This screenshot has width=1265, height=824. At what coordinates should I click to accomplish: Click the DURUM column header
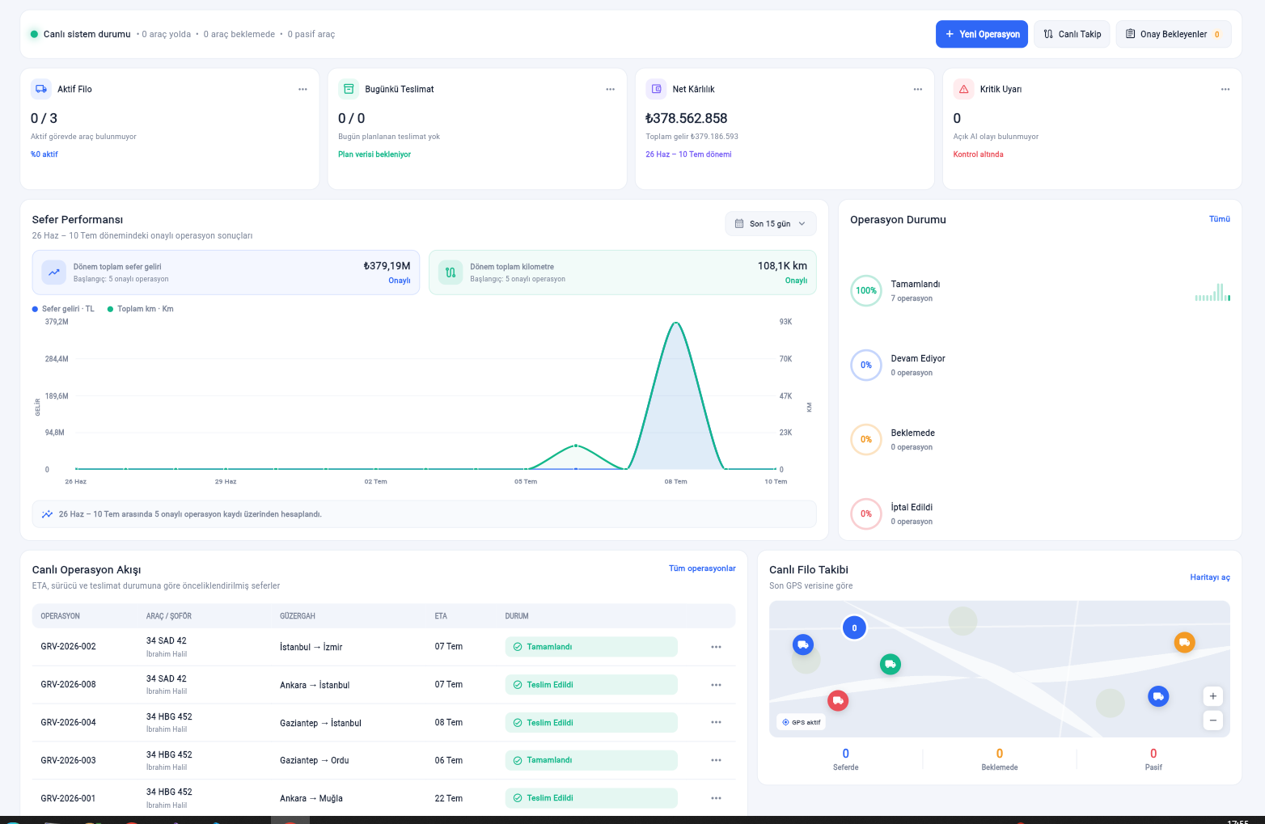coord(517,616)
